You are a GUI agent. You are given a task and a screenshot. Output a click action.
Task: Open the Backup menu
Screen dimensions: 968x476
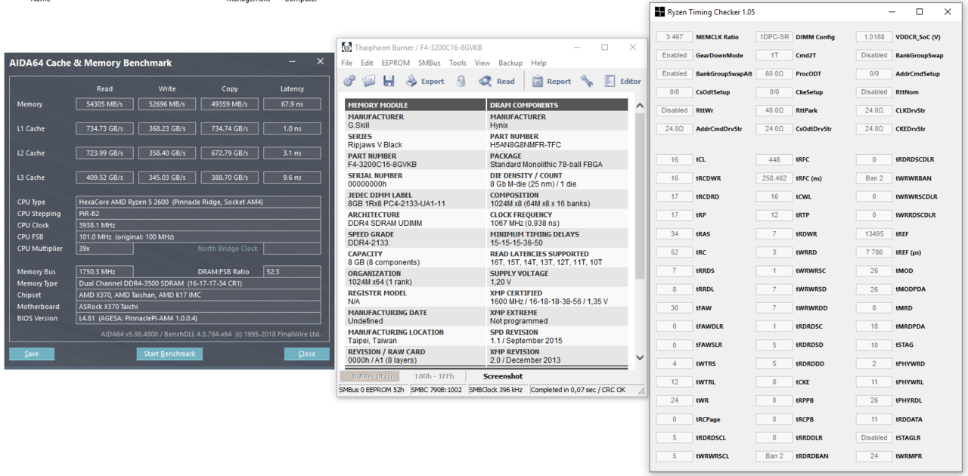[x=510, y=63]
